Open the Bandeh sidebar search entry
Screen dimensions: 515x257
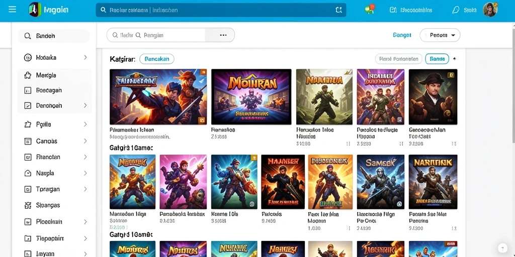point(54,36)
